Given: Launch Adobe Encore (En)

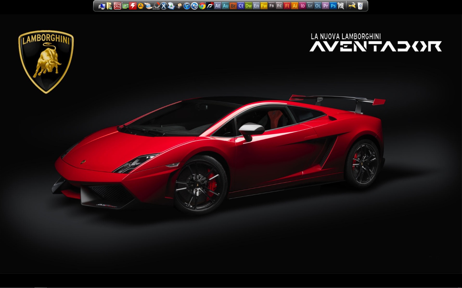Looking at the screenshot, I should point(256,6).
